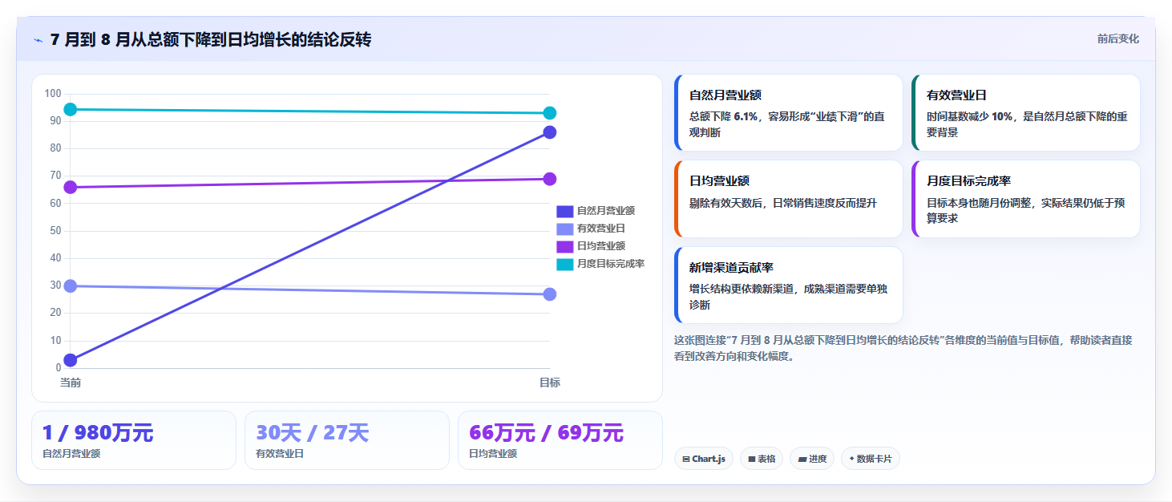Click the 30天 / 27天 stat value

[x=313, y=433]
